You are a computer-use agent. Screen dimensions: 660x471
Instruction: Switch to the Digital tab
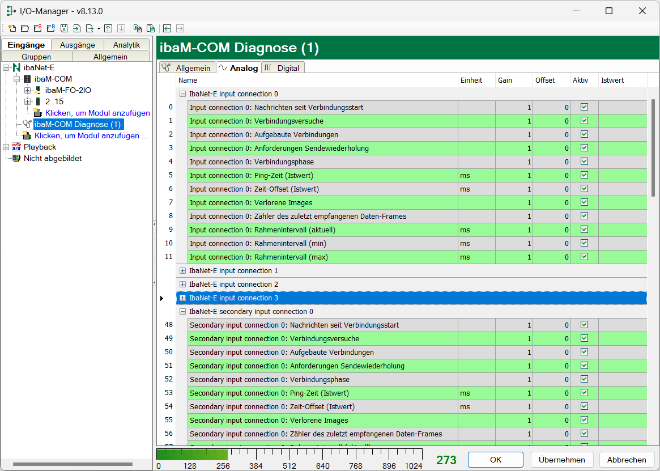[x=283, y=68]
